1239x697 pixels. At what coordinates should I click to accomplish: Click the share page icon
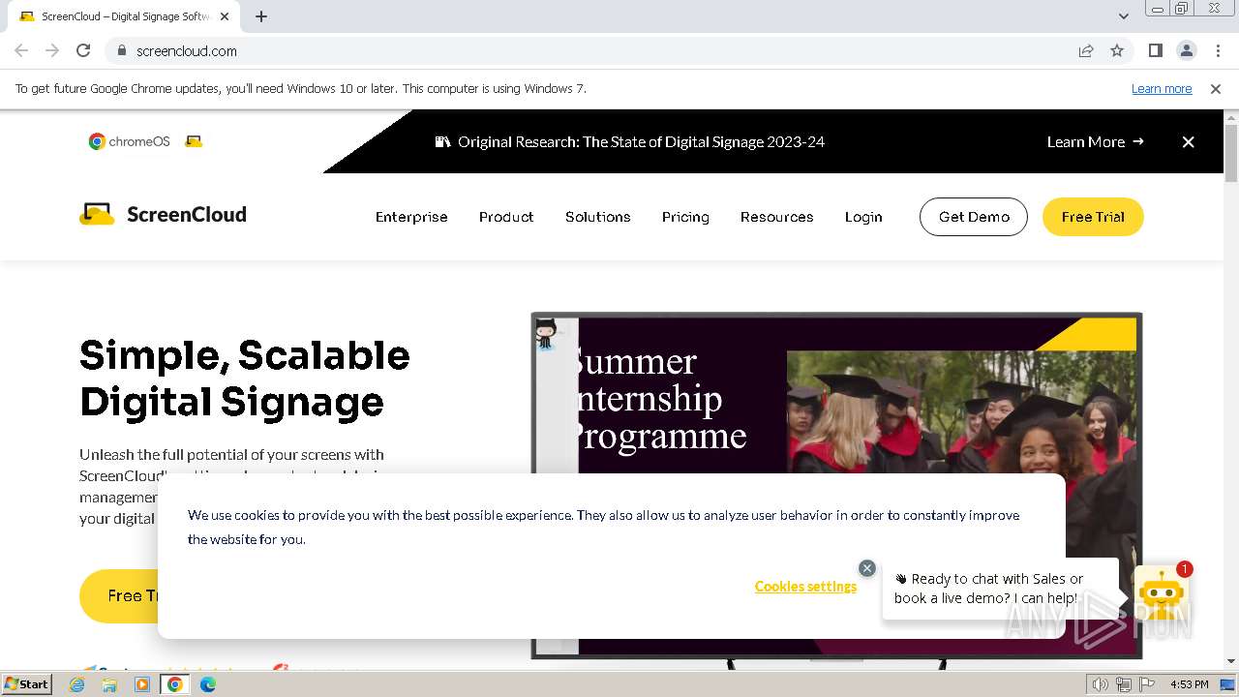[1086, 50]
